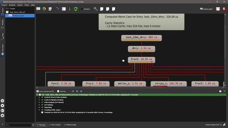Expand Reporting row

39,107
